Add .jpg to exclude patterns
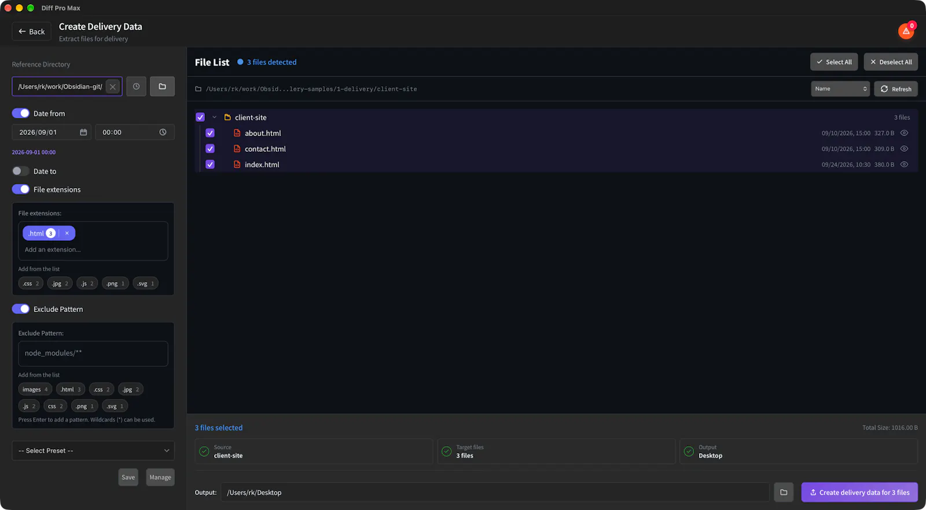This screenshot has height=510, width=926. 131,390
